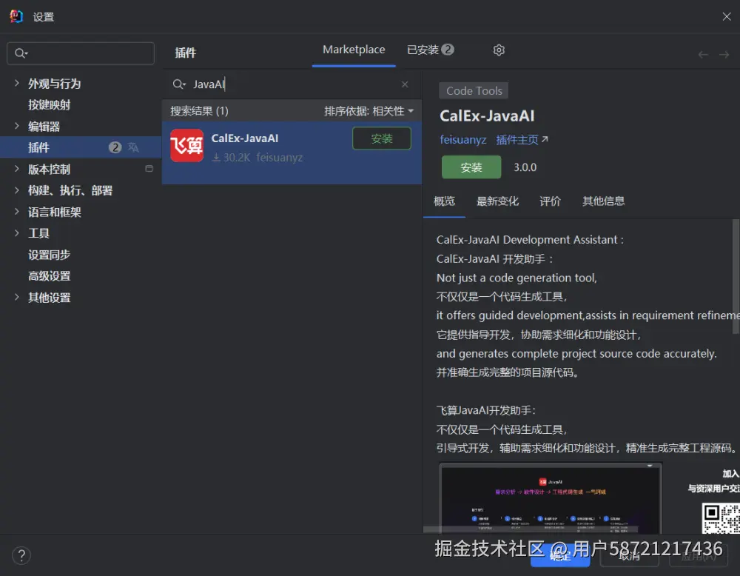740x576 pixels.
Task: Install CalEx-JavaAI from the results list
Action: pos(381,138)
